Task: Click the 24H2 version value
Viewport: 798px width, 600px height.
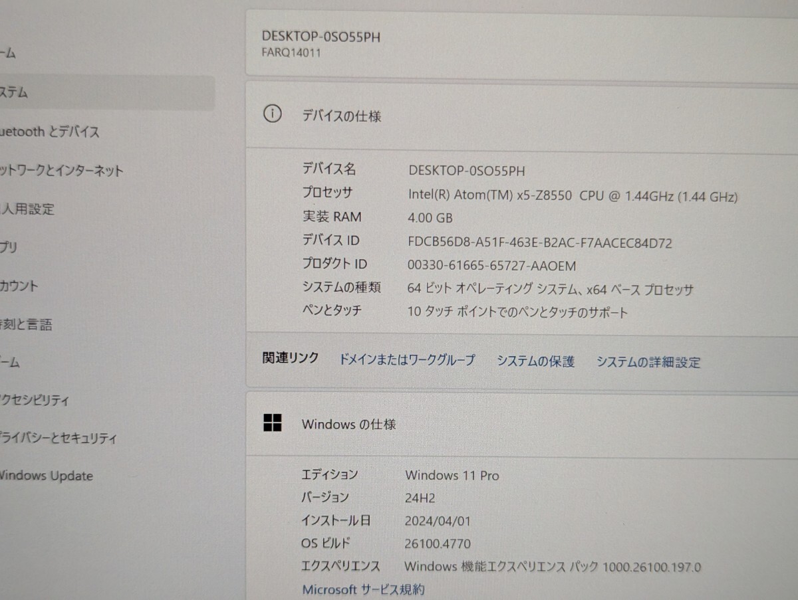Action: [x=420, y=498]
